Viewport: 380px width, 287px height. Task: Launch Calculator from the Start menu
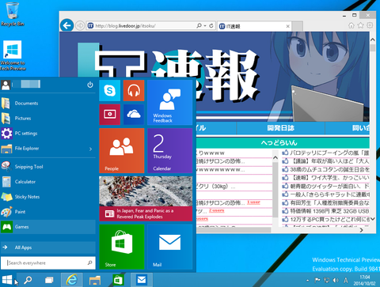point(47,182)
